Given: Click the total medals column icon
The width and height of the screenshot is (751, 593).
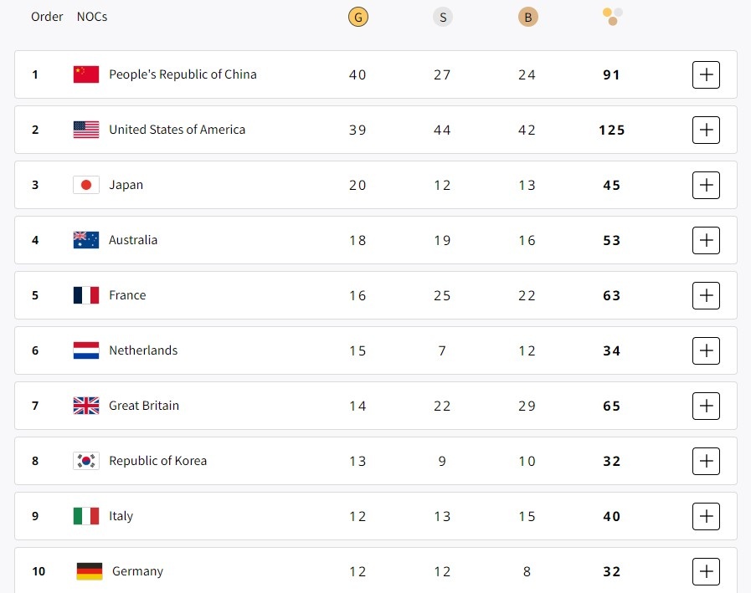Looking at the screenshot, I should 612,16.
